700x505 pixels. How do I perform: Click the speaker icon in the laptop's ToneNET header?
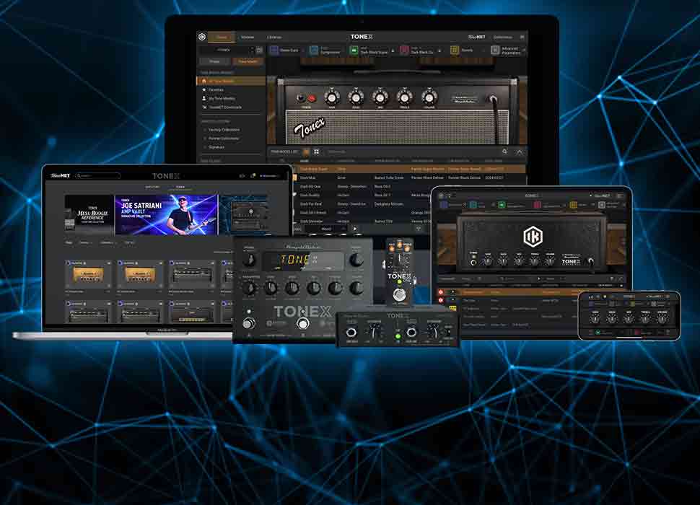point(242,176)
